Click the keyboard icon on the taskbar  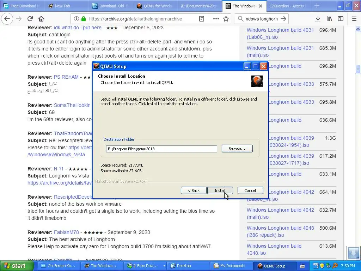point(302,266)
